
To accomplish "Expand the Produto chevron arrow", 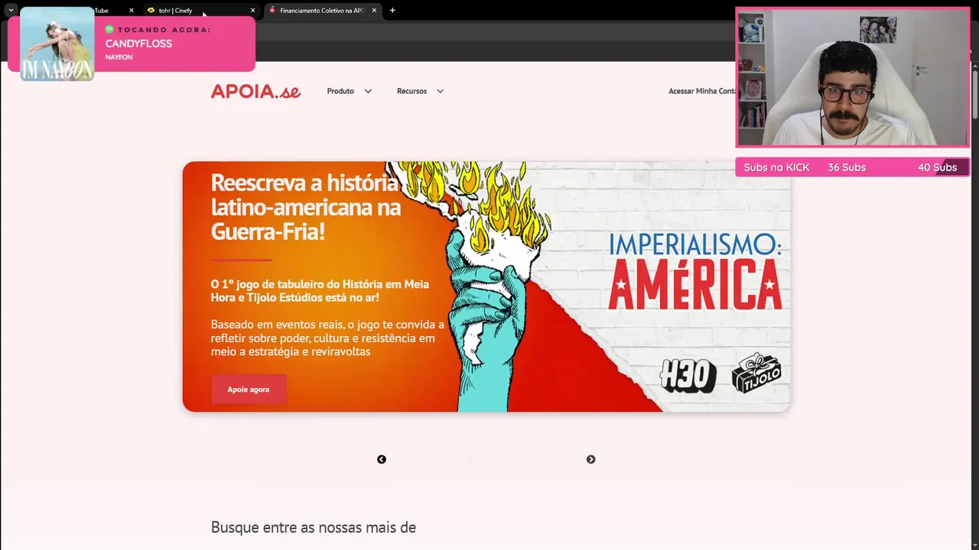I will tap(368, 91).
